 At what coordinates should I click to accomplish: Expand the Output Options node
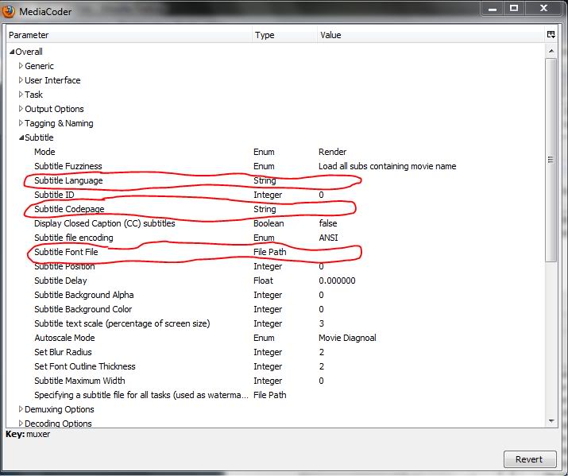click(21, 109)
